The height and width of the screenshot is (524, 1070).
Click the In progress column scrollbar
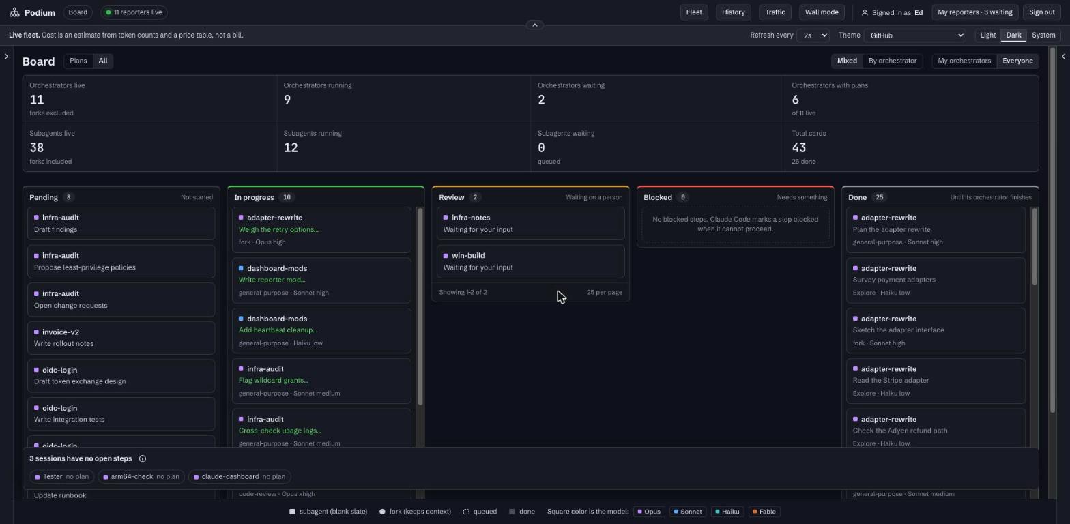pyautogui.click(x=420, y=307)
